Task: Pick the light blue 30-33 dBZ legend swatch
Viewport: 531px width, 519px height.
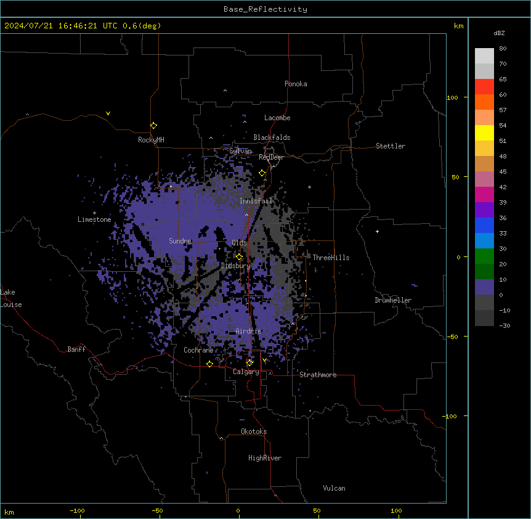Action: pos(484,241)
